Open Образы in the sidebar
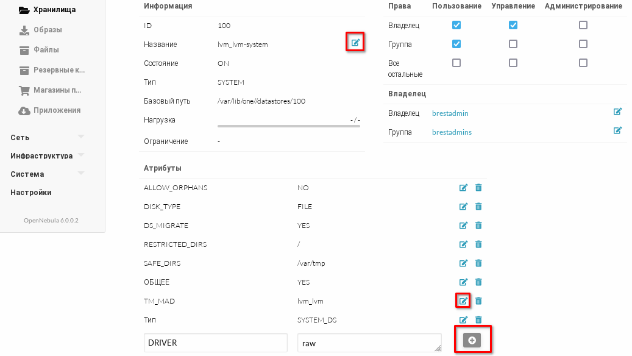Screen dimensions: 632x356 point(47,30)
